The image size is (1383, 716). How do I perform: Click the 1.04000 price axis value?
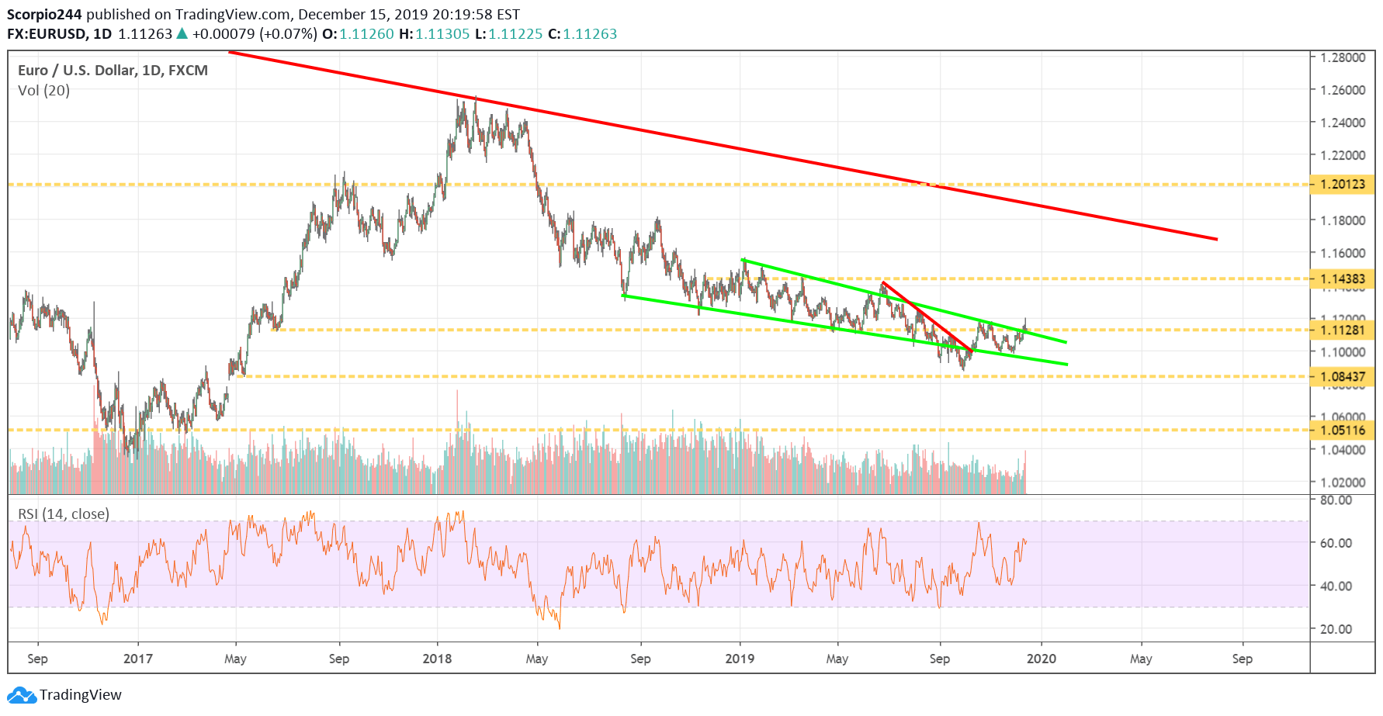click(1343, 450)
